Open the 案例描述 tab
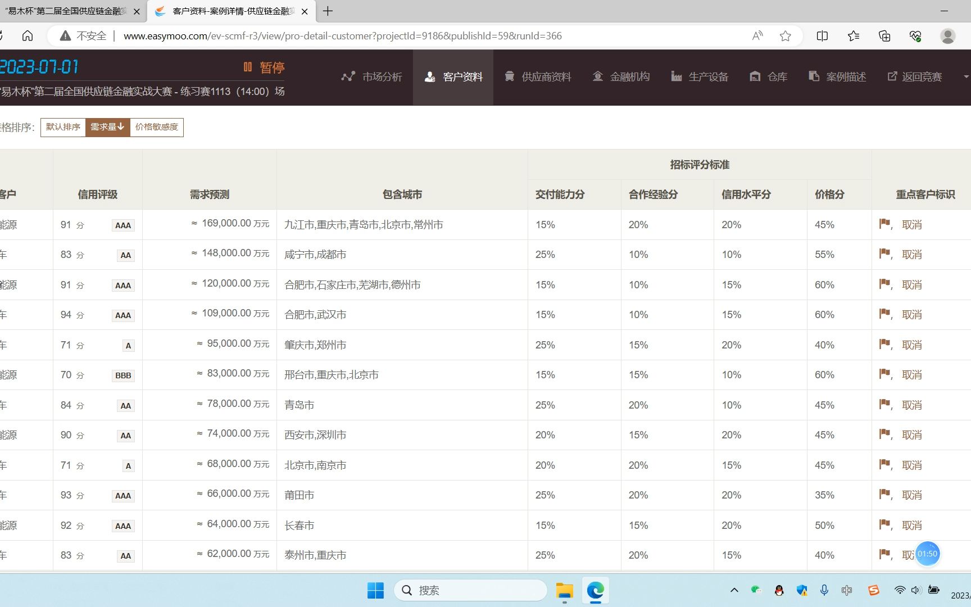 (837, 77)
